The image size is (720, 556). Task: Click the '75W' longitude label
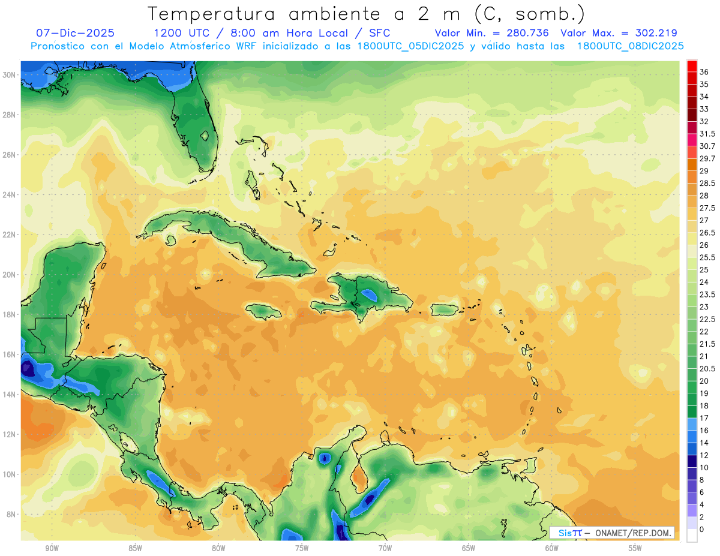tap(302, 548)
